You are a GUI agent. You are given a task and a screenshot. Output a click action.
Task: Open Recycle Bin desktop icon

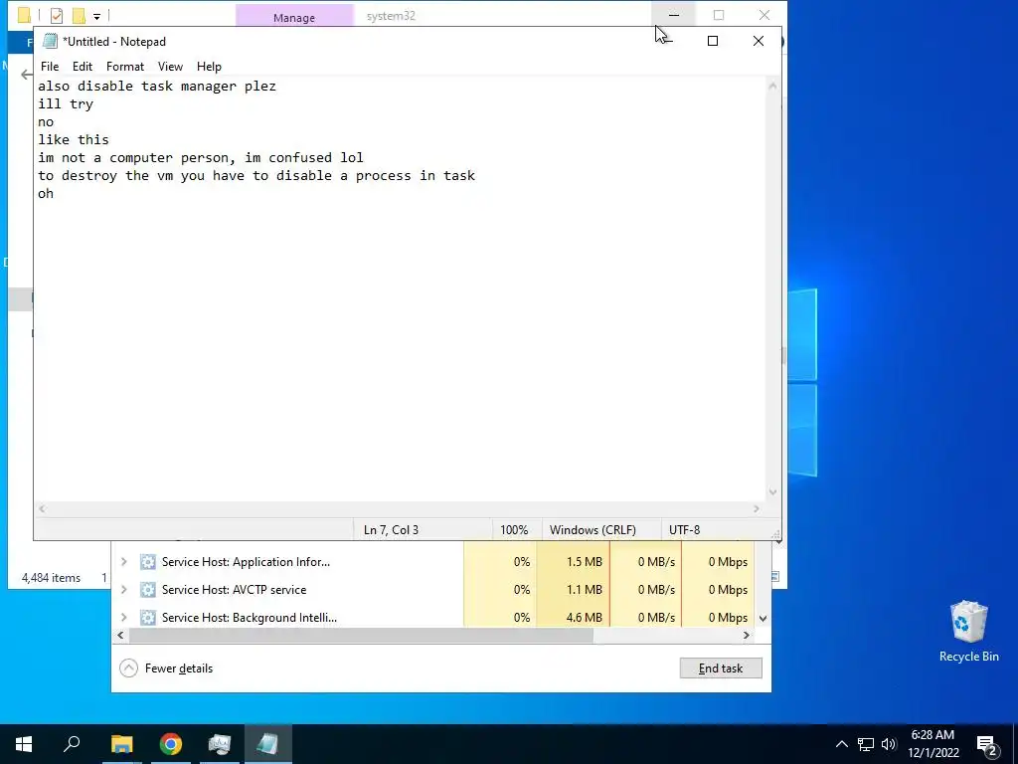[x=968, y=631]
